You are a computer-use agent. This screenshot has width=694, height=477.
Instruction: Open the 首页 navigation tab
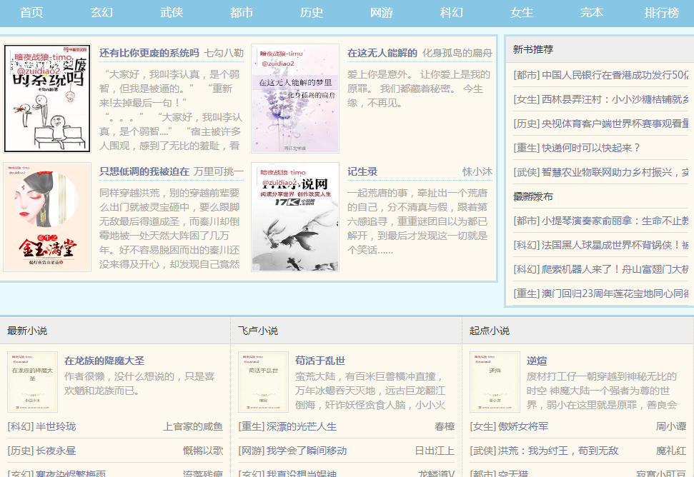point(31,13)
